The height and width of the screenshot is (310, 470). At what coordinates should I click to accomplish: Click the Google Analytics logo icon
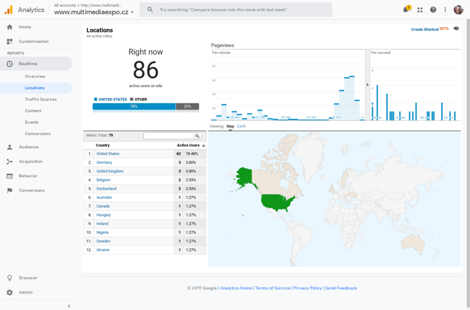[x=9, y=10]
